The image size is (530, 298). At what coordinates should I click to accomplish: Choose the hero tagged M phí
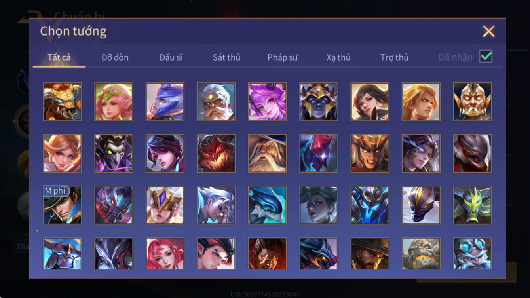tap(63, 205)
